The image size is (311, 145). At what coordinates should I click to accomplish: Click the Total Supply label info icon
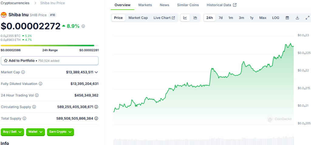pos(24,118)
